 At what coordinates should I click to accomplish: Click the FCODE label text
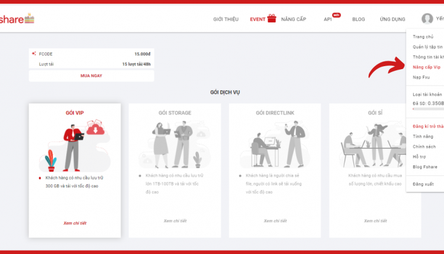tap(46, 54)
